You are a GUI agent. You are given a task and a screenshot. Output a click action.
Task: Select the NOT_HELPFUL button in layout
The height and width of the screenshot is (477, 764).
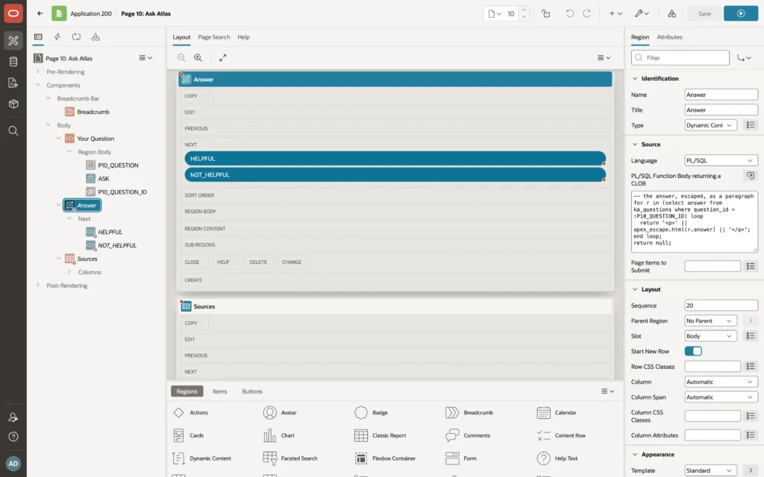click(x=395, y=174)
